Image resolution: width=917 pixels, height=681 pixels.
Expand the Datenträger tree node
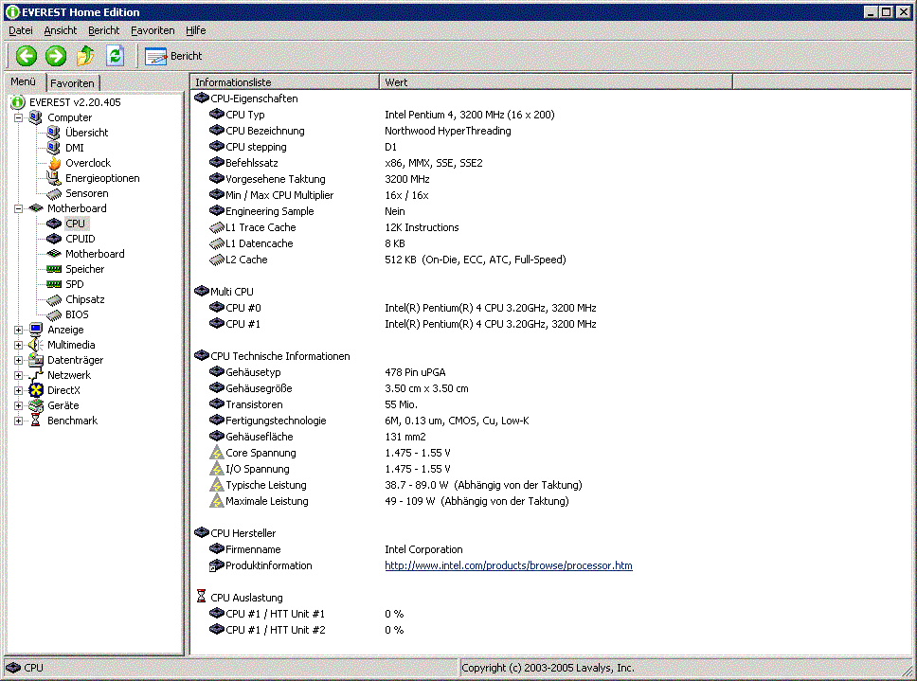pyautogui.click(x=19, y=360)
